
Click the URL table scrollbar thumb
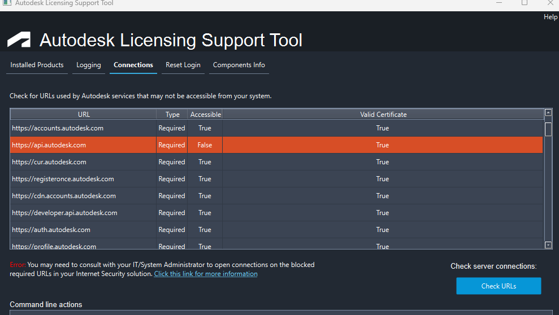[x=548, y=129]
